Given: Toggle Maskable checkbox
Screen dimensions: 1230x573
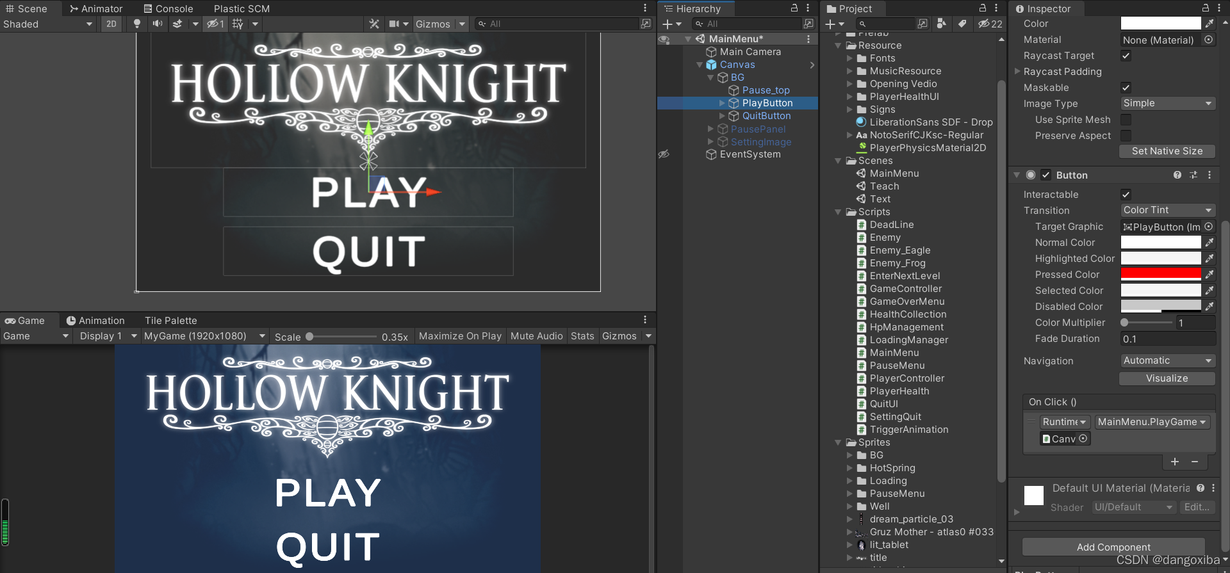Looking at the screenshot, I should 1126,88.
